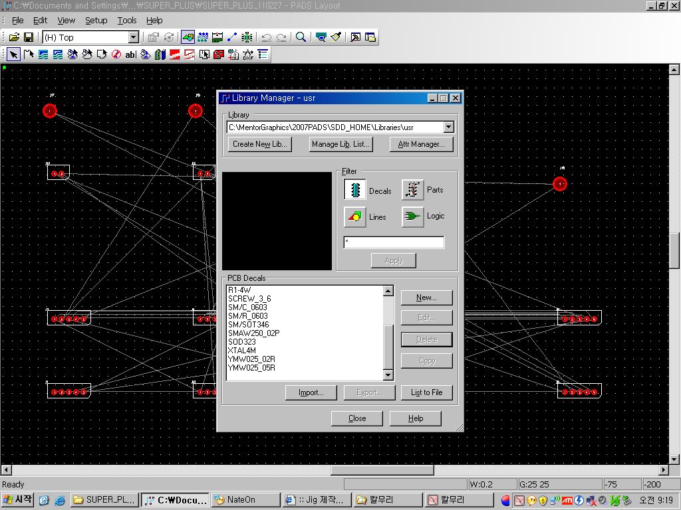This screenshot has width=681, height=510.
Task: Click the horizontal scrollbar thumb of the canvas
Action: 382,470
